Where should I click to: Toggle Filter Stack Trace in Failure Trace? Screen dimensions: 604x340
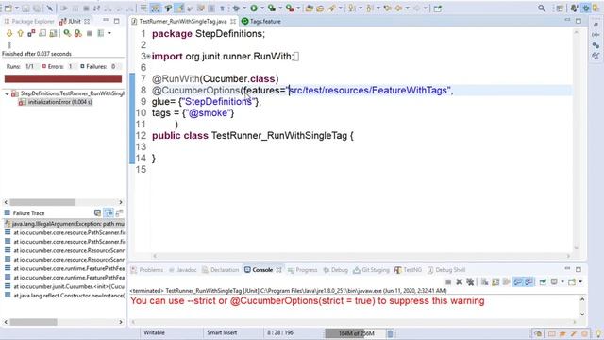click(109, 212)
